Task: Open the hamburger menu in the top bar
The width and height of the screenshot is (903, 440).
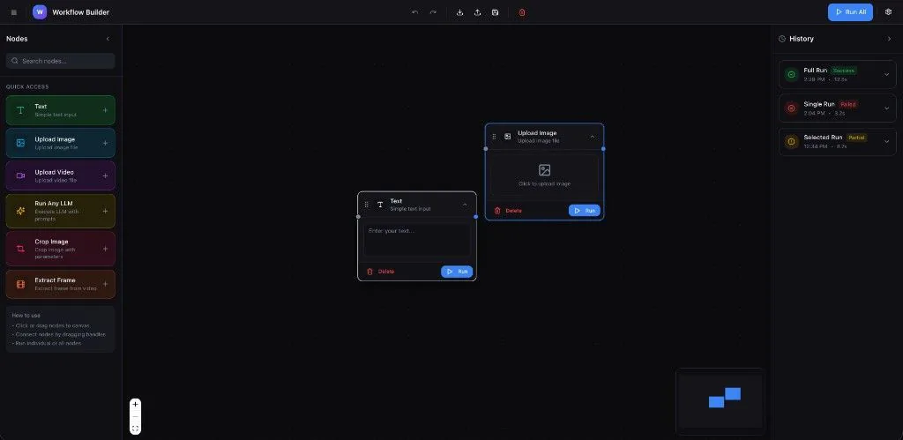Action: pyautogui.click(x=14, y=12)
